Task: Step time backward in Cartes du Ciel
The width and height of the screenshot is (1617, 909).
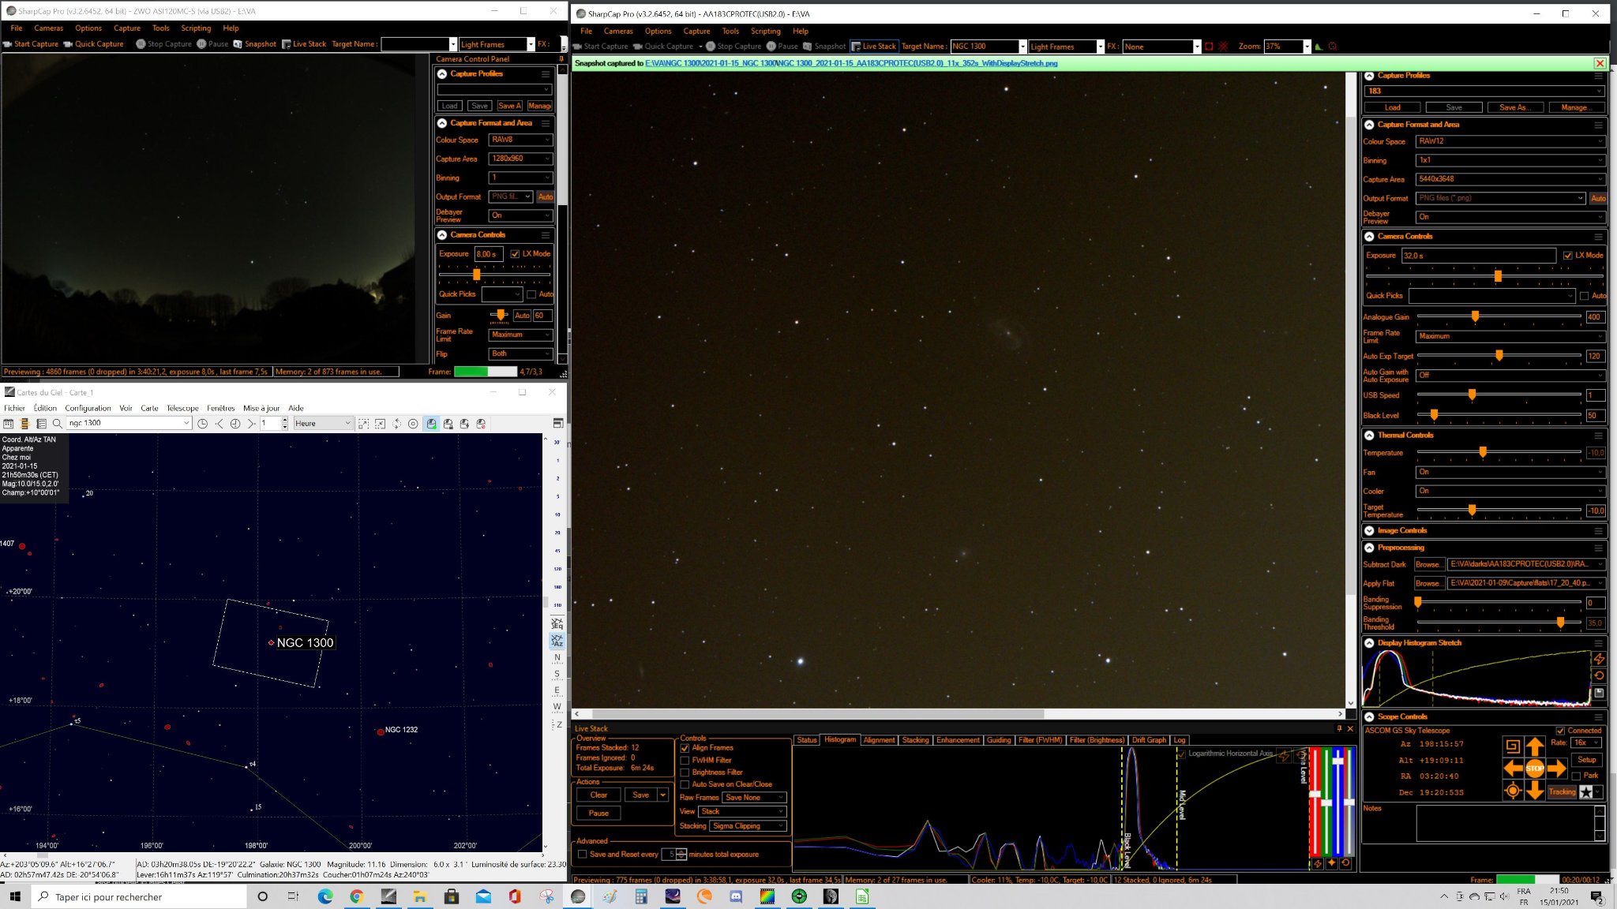Action: pyautogui.click(x=219, y=424)
